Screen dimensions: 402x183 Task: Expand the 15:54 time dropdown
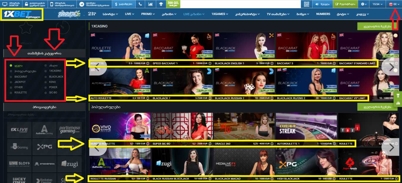coord(379,4)
